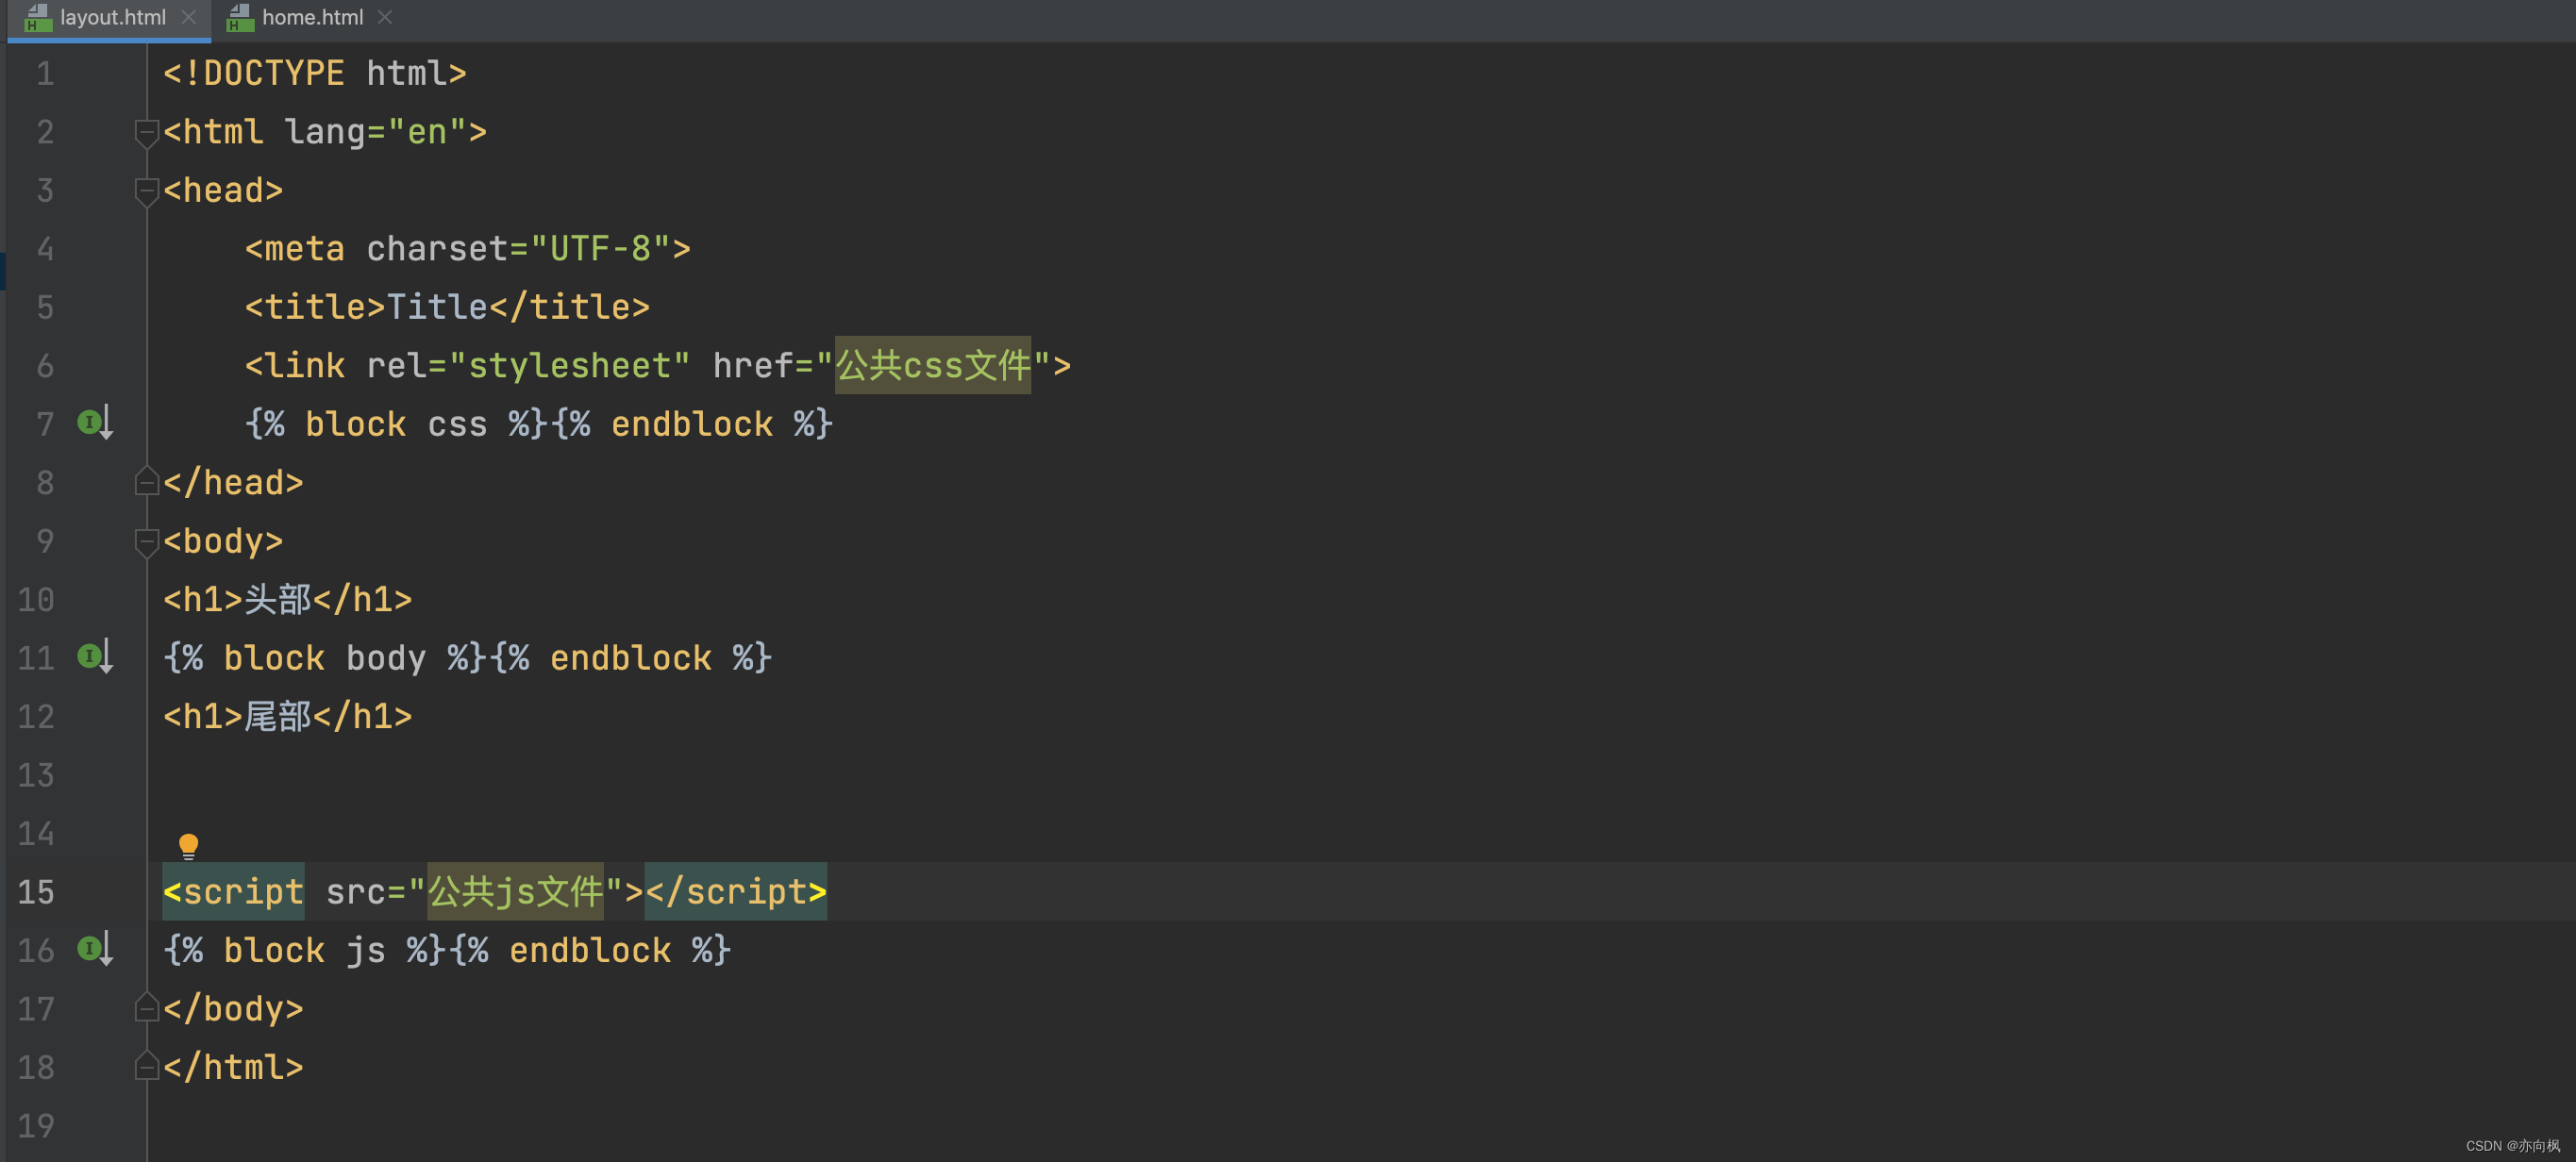
Task: Click the '{% endblock %}' on line 16
Action: [590, 950]
